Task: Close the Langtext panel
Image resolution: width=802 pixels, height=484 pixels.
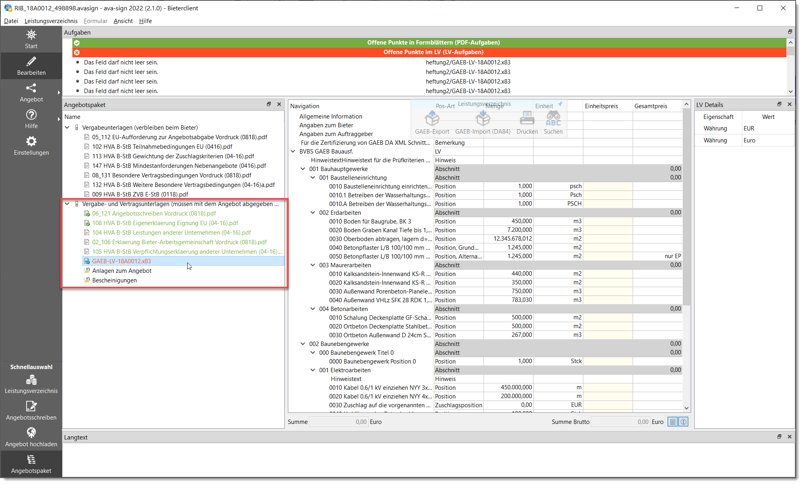Action: pos(790,437)
